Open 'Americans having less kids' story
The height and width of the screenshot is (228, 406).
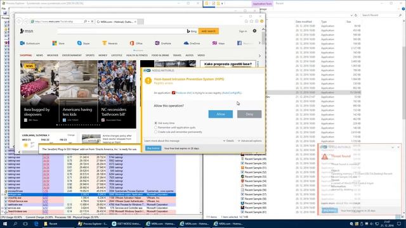(77, 111)
